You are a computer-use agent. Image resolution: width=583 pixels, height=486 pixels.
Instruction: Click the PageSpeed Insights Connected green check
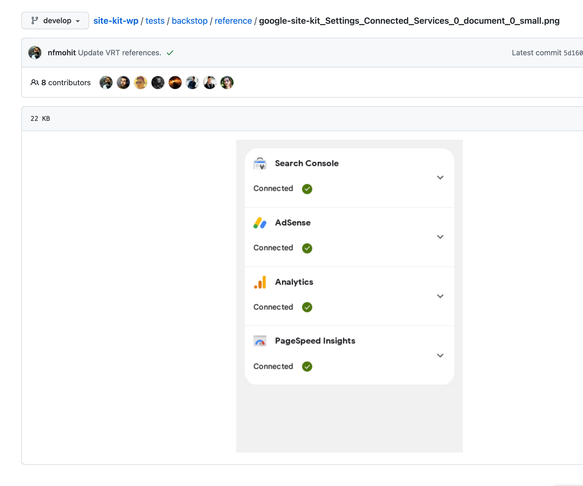pyautogui.click(x=307, y=367)
